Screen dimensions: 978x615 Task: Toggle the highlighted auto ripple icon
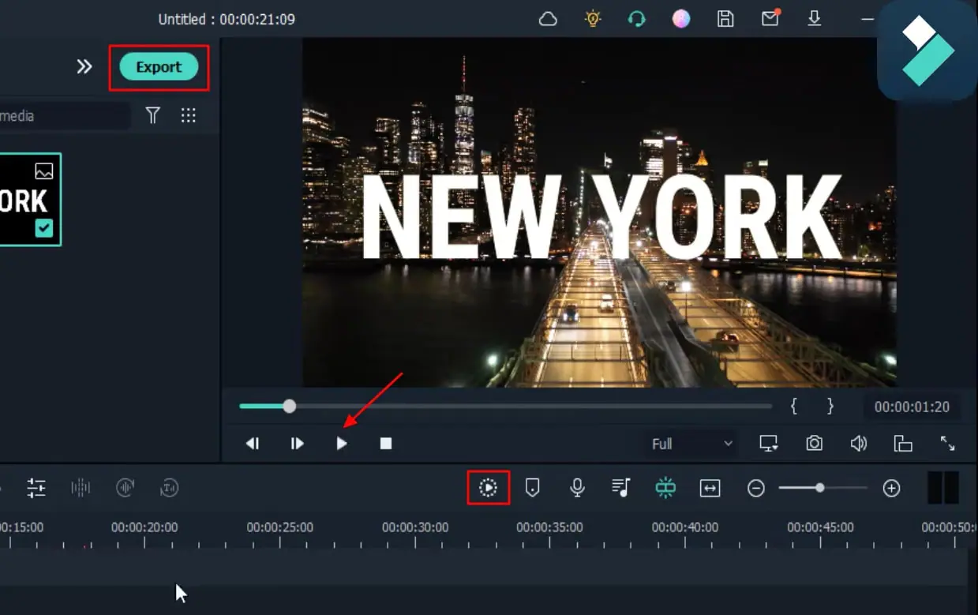coord(665,488)
